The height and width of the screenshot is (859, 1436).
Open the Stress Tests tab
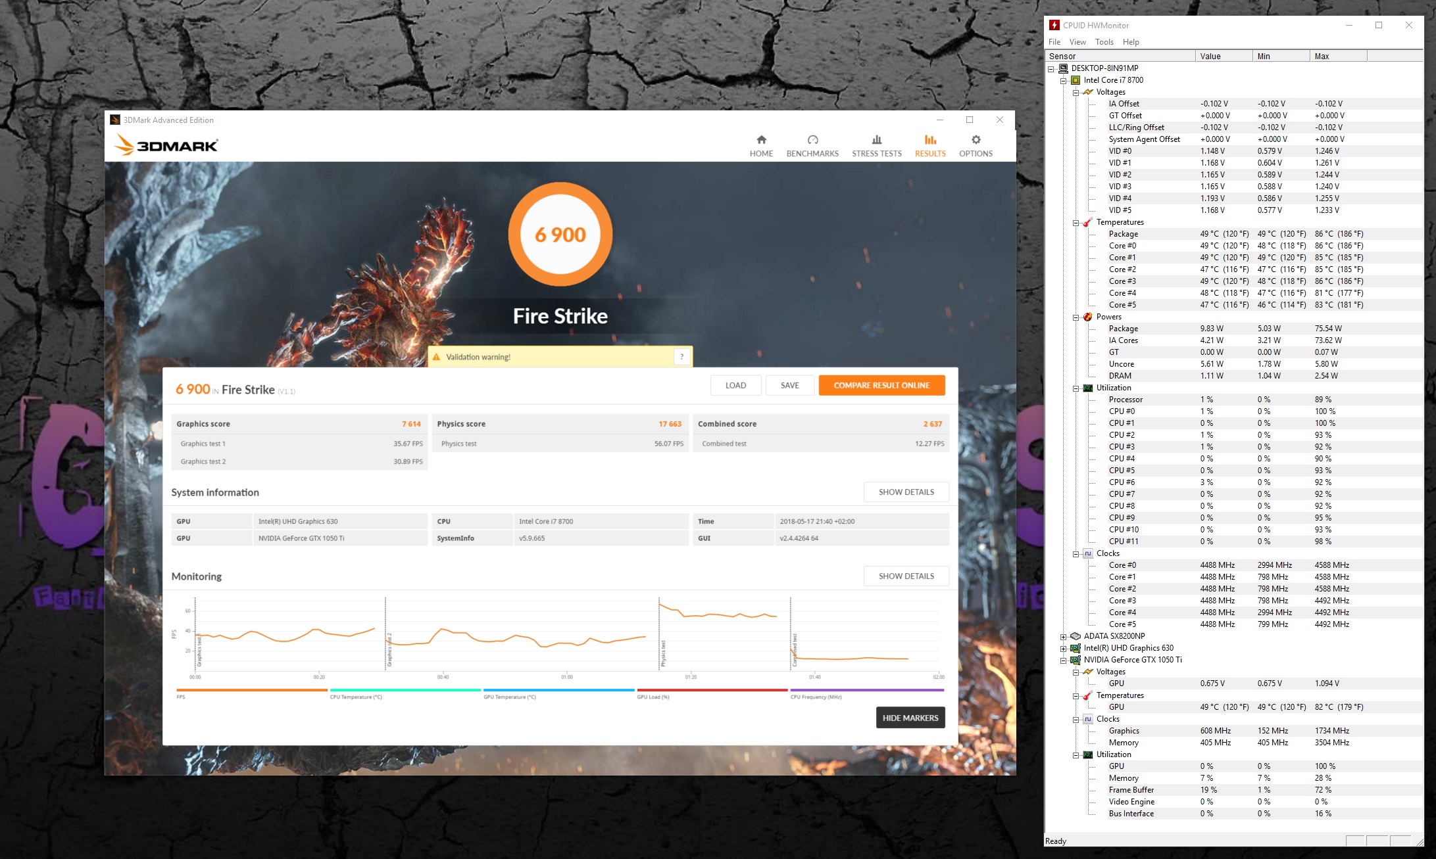(x=877, y=146)
